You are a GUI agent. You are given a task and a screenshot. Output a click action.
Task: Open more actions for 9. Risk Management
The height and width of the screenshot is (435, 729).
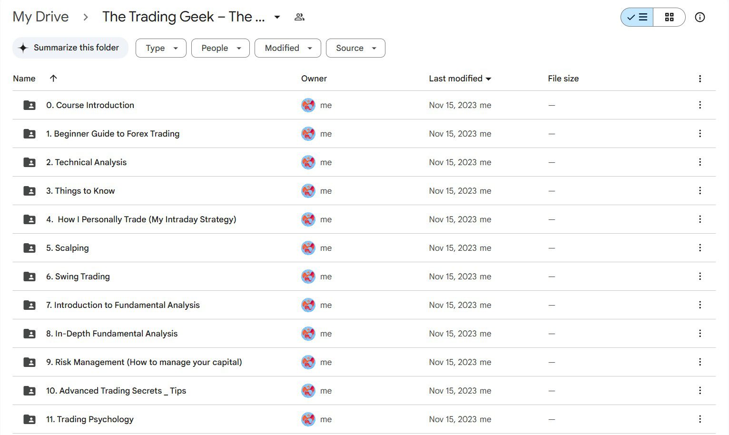click(699, 362)
